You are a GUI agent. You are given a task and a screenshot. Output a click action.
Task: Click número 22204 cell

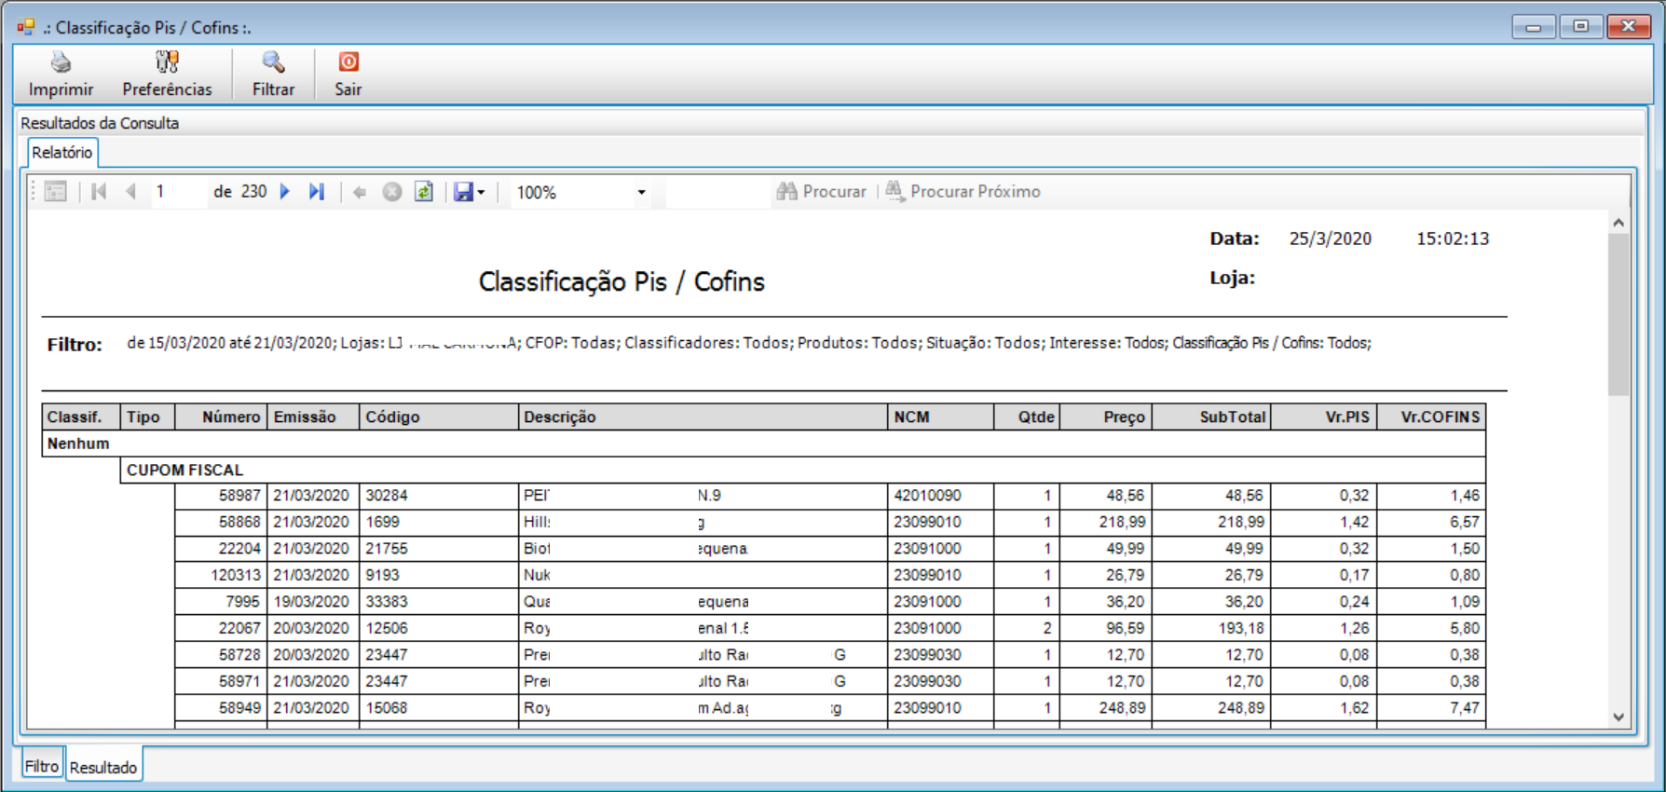click(x=221, y=549)
